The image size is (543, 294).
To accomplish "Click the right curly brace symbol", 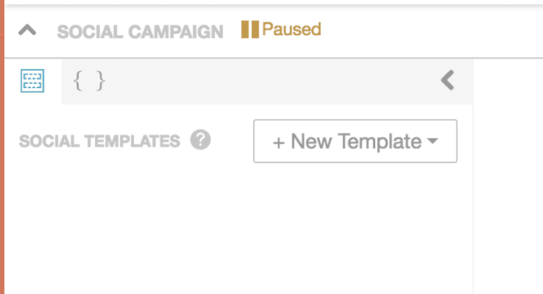I will (101, 81).
